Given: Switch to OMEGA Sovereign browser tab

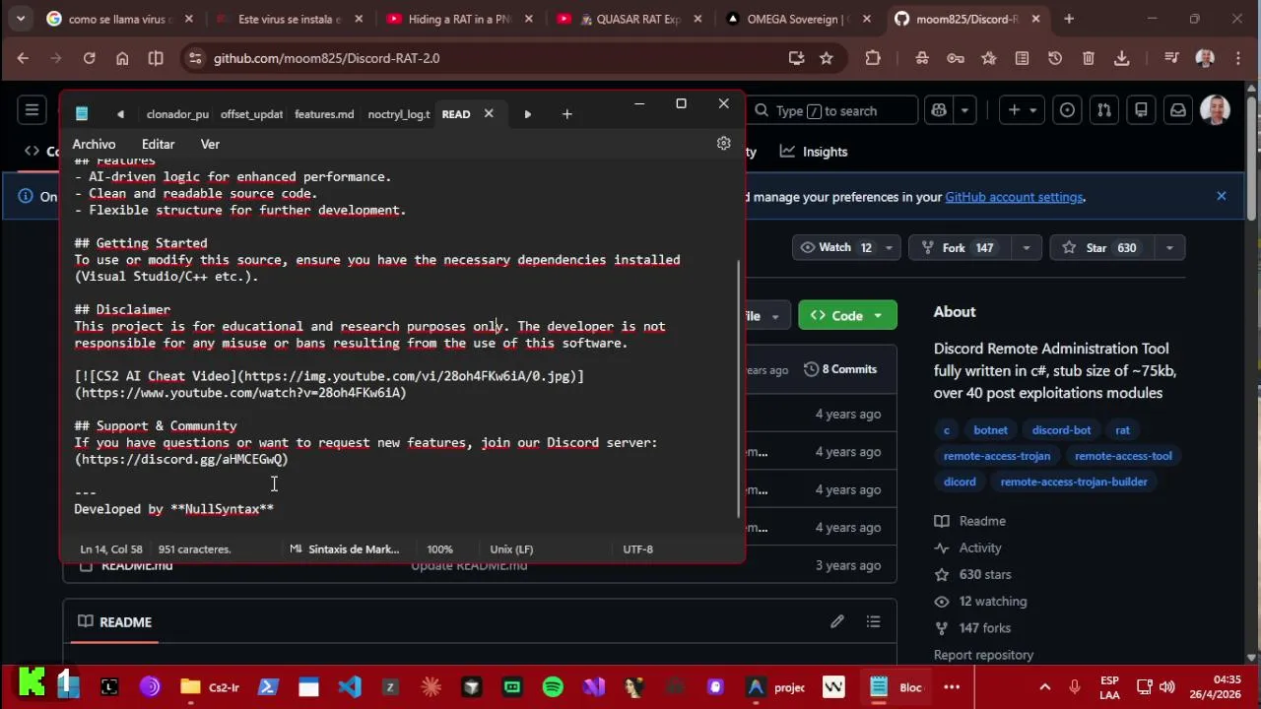Looking at the screenshot, I should click(796, 19).
